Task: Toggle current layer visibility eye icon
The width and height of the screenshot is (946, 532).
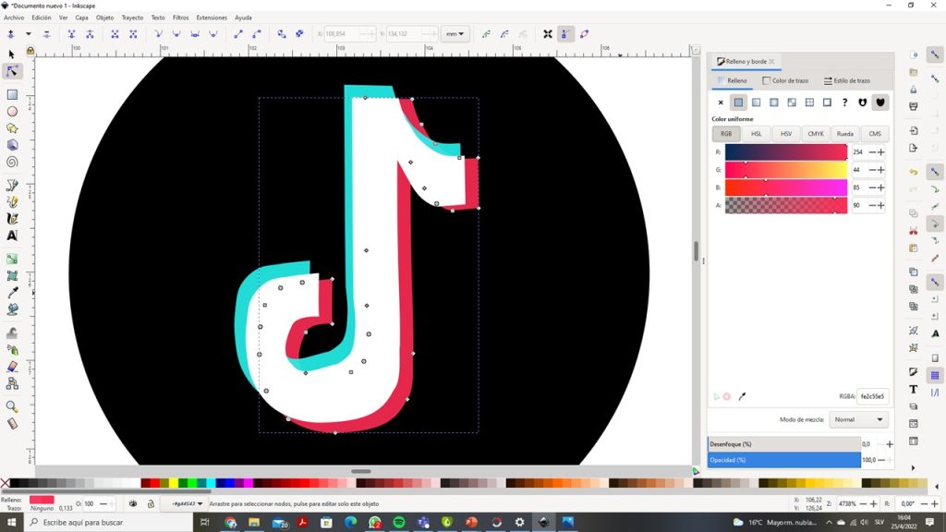Action: tap(133, 503)
